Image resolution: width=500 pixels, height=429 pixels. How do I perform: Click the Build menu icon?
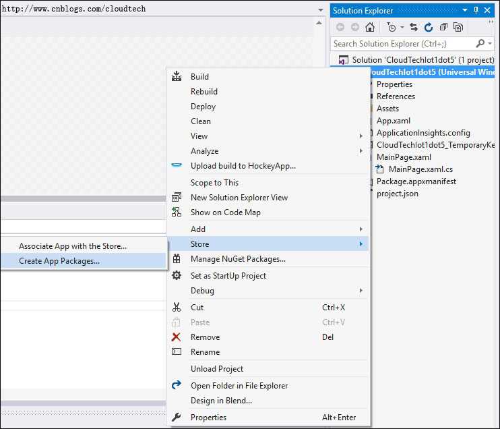pos(177,77)
